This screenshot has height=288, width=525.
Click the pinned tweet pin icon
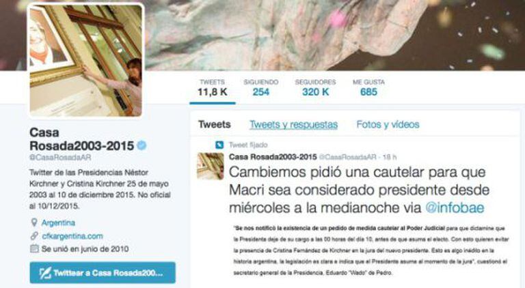[219, 145]
